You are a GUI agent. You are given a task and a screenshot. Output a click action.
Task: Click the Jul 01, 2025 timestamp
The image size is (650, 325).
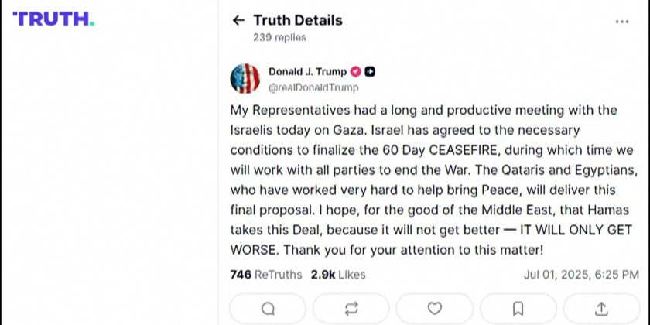pyautogui.click(x=581, y=275)
